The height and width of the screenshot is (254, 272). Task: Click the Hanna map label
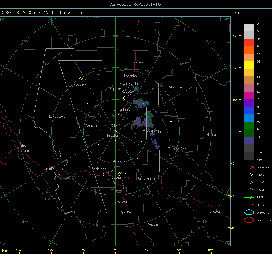pos(211,135)
